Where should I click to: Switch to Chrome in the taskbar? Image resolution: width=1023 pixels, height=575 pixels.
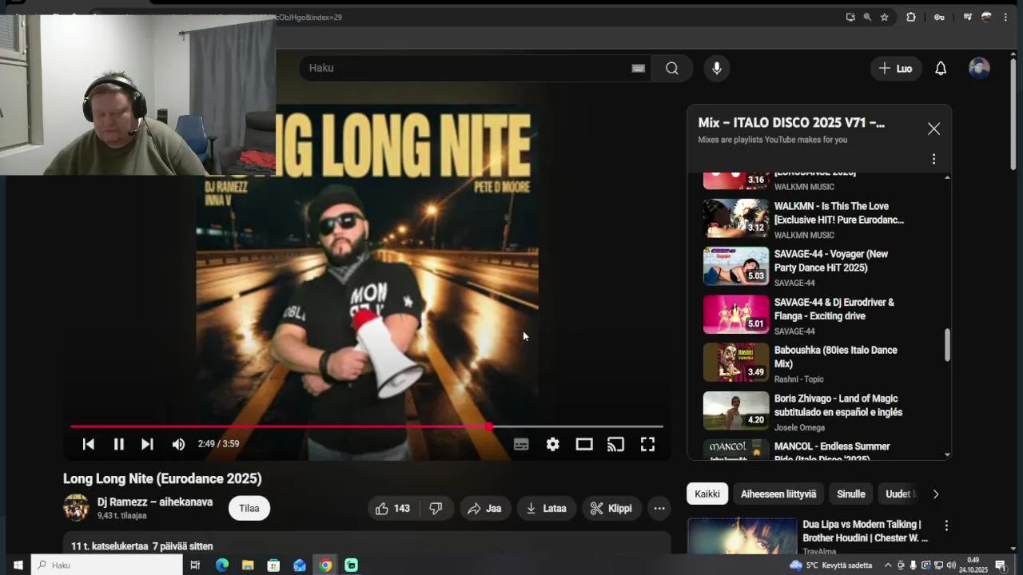click(325, 565)
